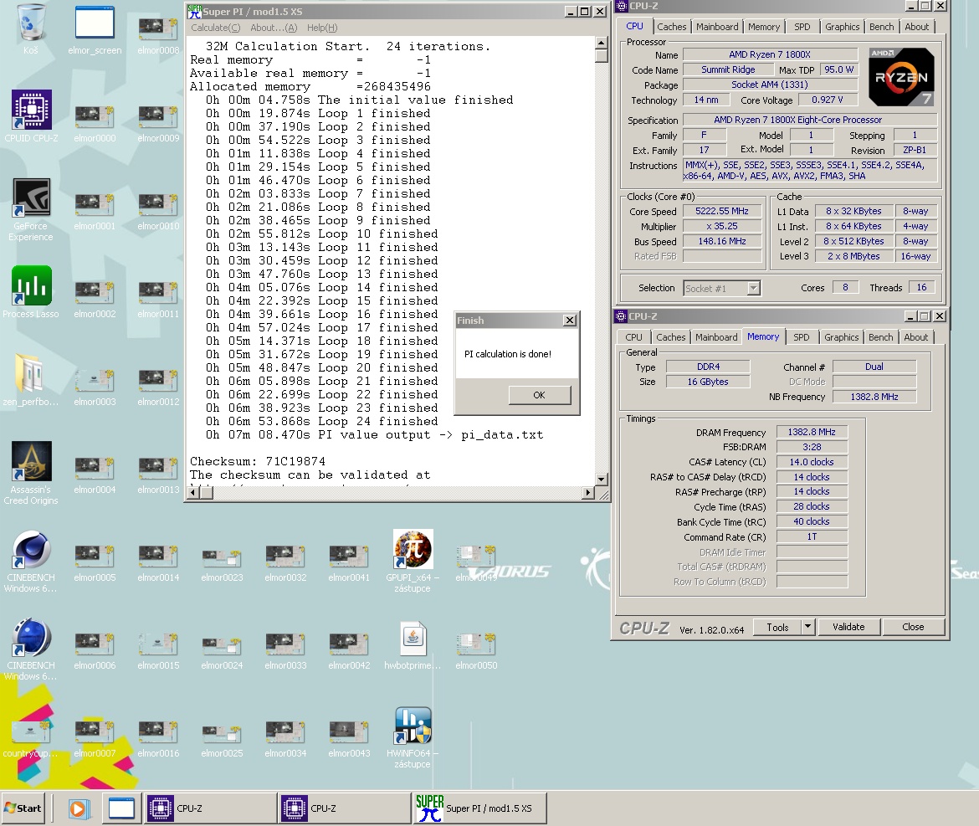Open About tab in lower CPU-Z window
This screenshot has height=826, width=979.
(x=916, y=337)
